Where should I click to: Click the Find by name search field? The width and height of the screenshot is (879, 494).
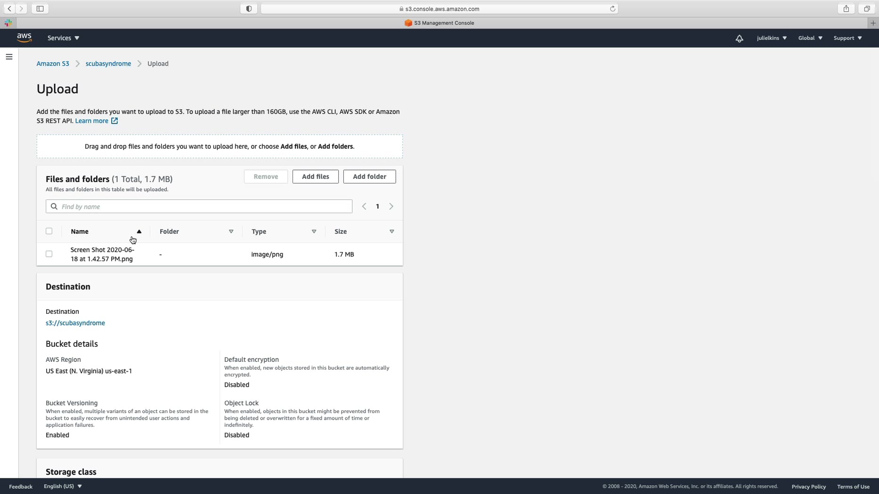199,207
